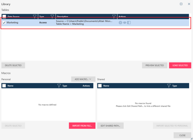Open settings gear for Marketing table
The width and height of the screenshot is (193, 140).
[120, 23]
